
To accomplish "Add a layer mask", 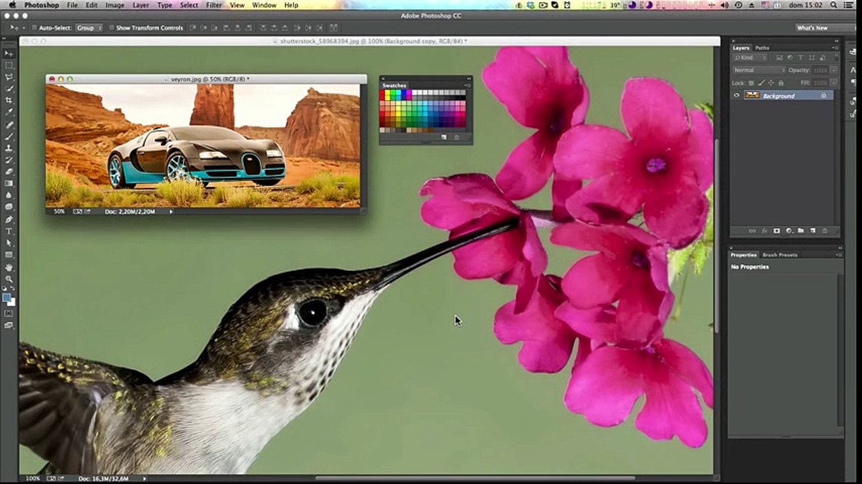I will coord(777,231).
